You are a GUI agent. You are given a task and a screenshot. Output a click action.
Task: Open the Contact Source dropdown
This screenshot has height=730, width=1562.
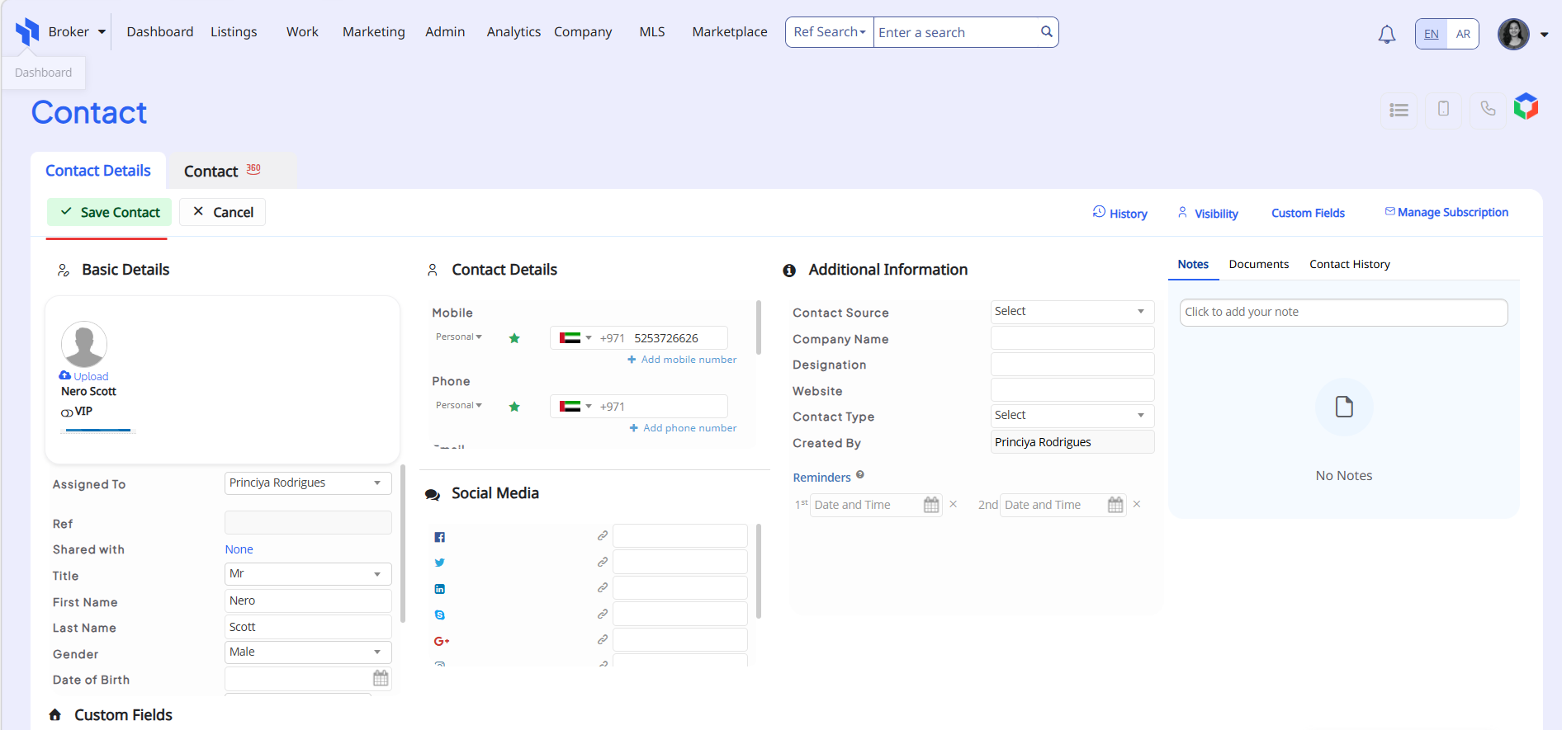click(x=1072, y=312)
